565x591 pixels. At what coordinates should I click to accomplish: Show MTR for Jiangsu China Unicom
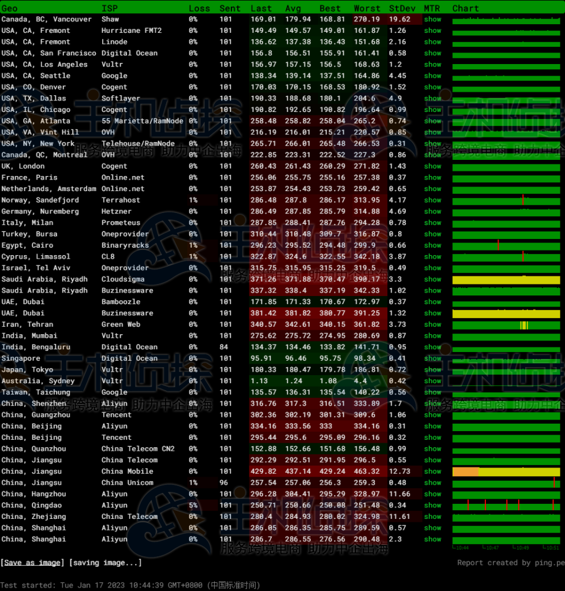tap(432, 483)
